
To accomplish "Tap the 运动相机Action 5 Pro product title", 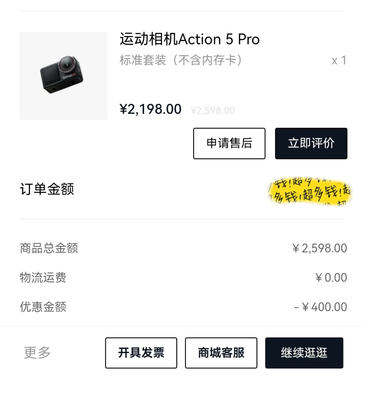I will pos(190,40).
